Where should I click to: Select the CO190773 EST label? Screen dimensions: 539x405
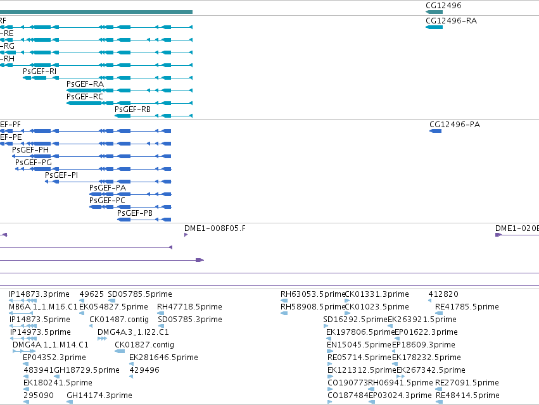click(348, 383)
